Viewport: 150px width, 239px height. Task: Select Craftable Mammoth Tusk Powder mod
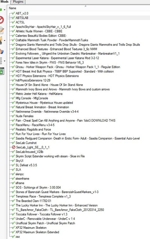[x=52, y=40]
